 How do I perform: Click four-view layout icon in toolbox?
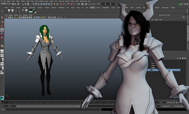tap(2, 55)
